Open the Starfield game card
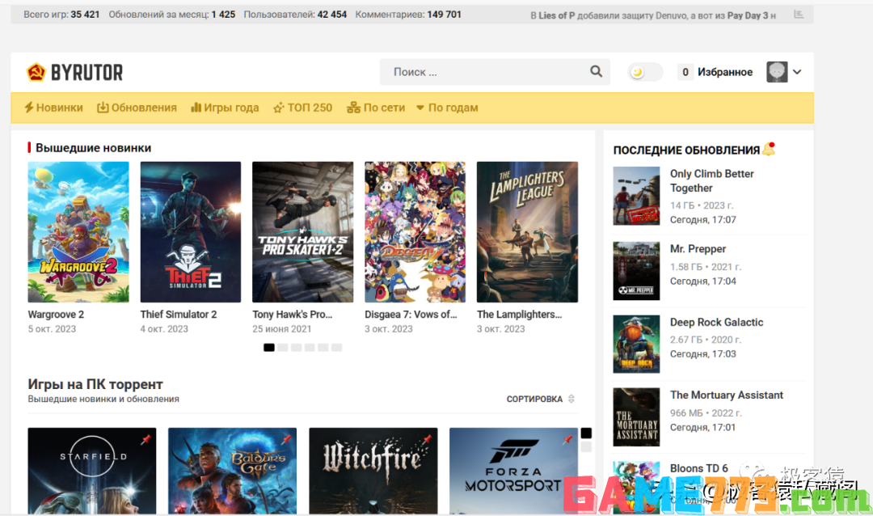This screenshot has width=873, height=516. point(92,471)
